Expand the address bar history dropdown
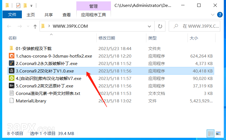226x140 pixels. [x=149, y=26]
